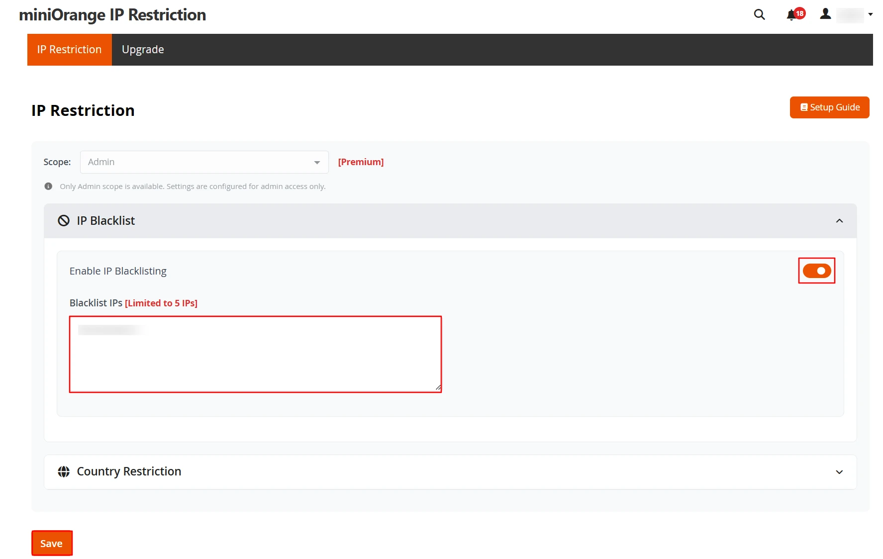
Task: Click the IP Restriction page heading
Action: click(x=83, y=110)
